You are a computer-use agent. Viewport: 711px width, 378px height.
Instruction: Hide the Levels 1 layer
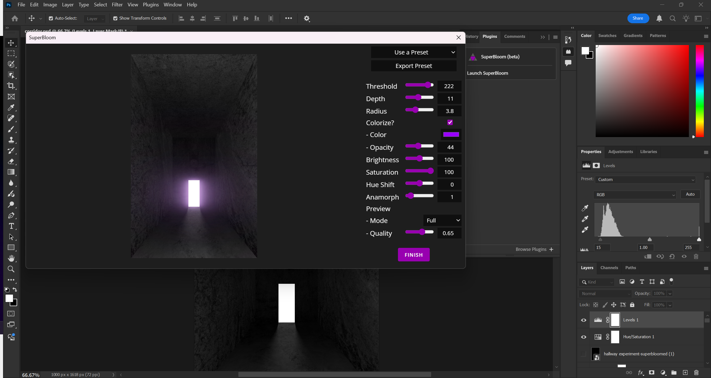point(584,320)
